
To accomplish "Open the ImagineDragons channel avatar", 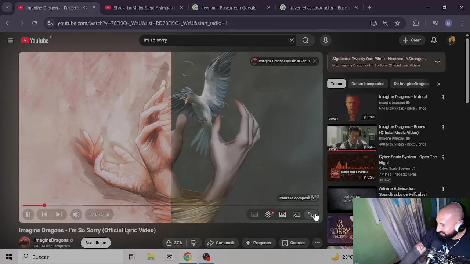I will 25,243.
